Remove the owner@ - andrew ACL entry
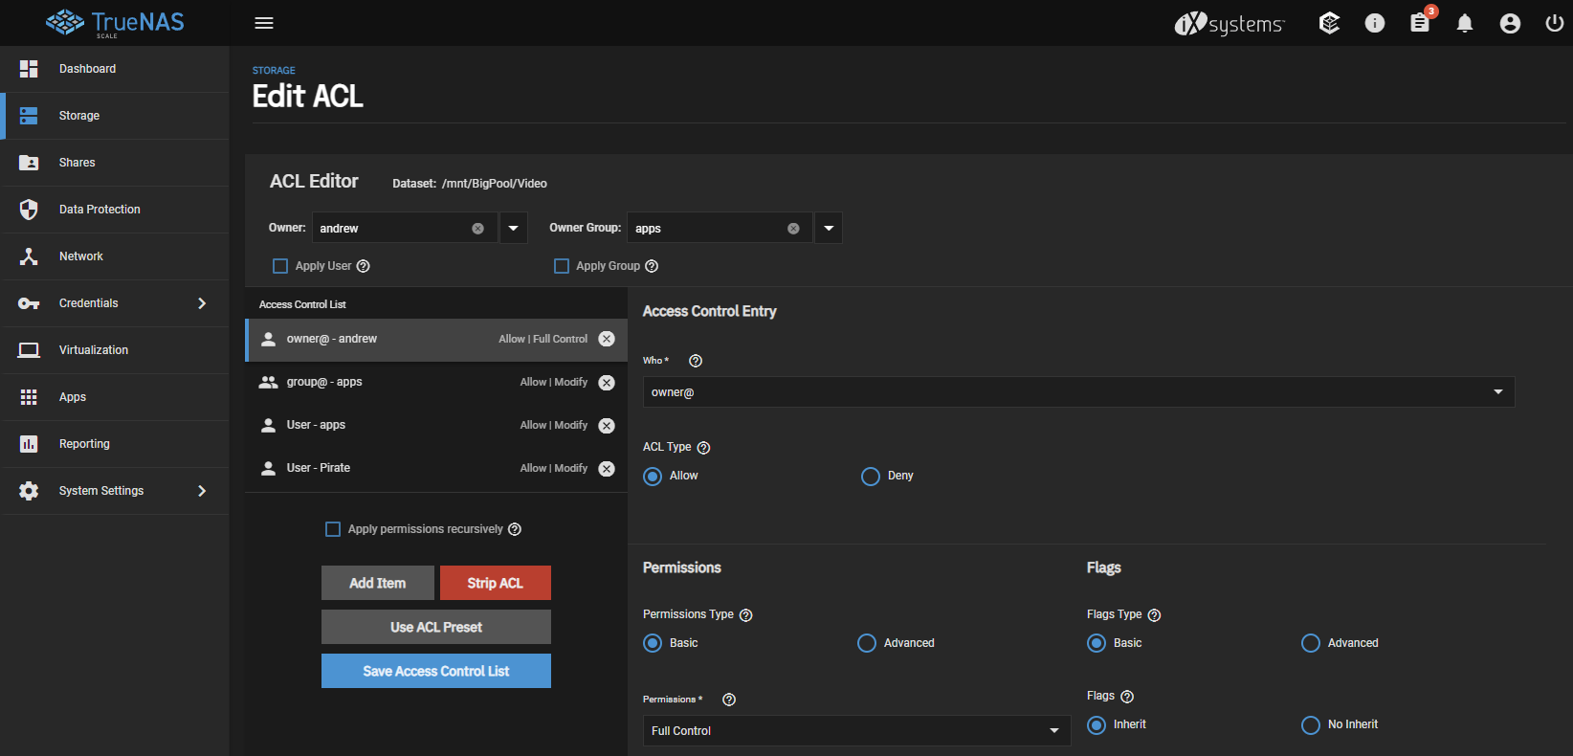Image resolution: width=1573 pixels, height=756 pixels. point(607,339)
